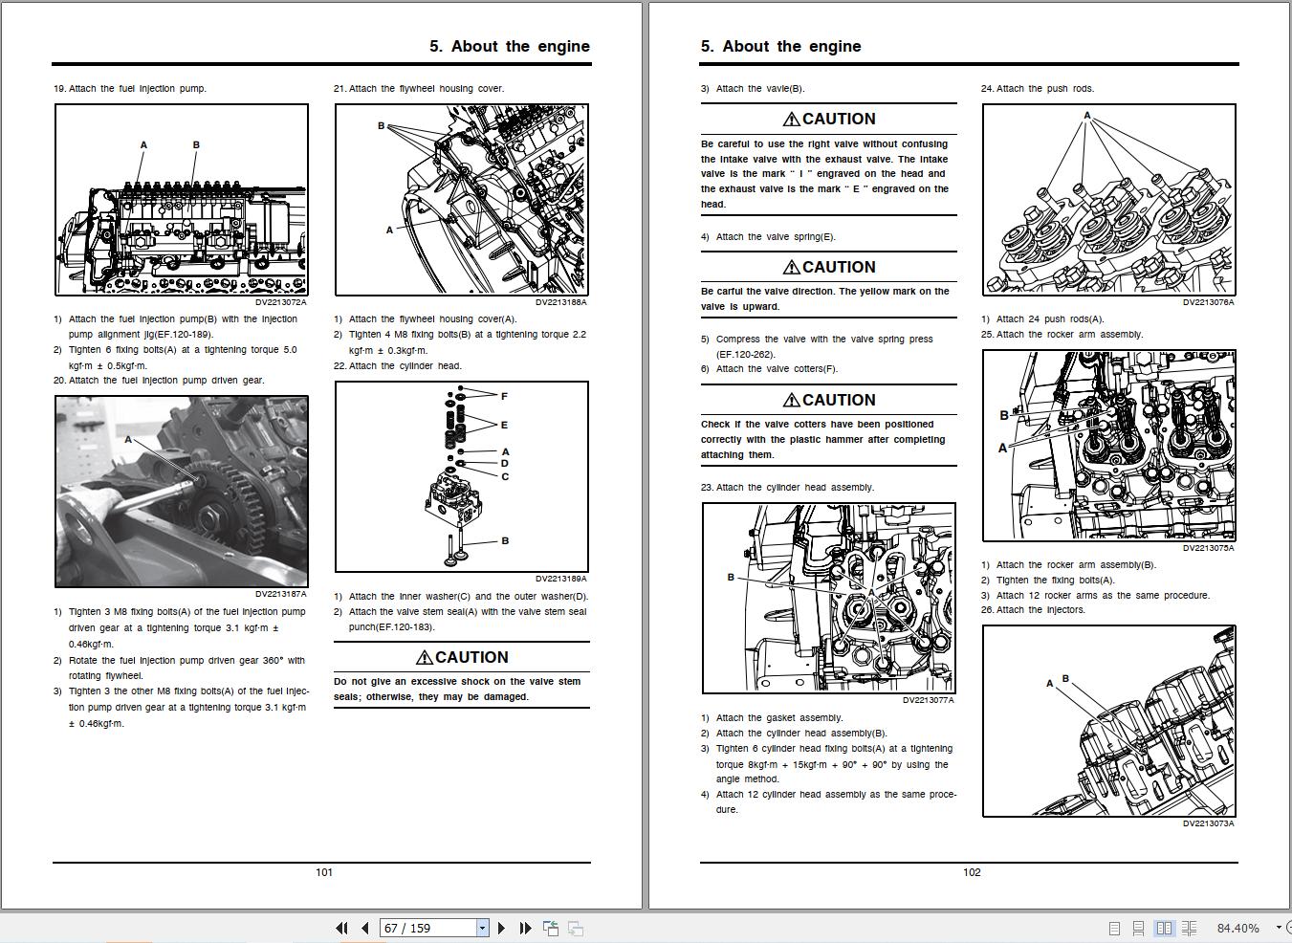Jump to the last page
The height and width of the screenshot is (943, 1292).
pyautogui.click(x=525, y=928)
